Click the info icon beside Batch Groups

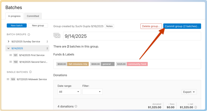click(29, 34)
